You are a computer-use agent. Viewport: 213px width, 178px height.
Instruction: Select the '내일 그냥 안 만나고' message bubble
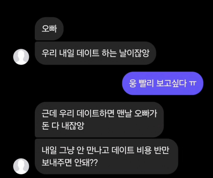tap(107, 156)
